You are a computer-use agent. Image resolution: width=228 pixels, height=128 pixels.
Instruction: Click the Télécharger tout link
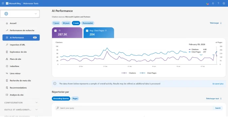[212, 98]
